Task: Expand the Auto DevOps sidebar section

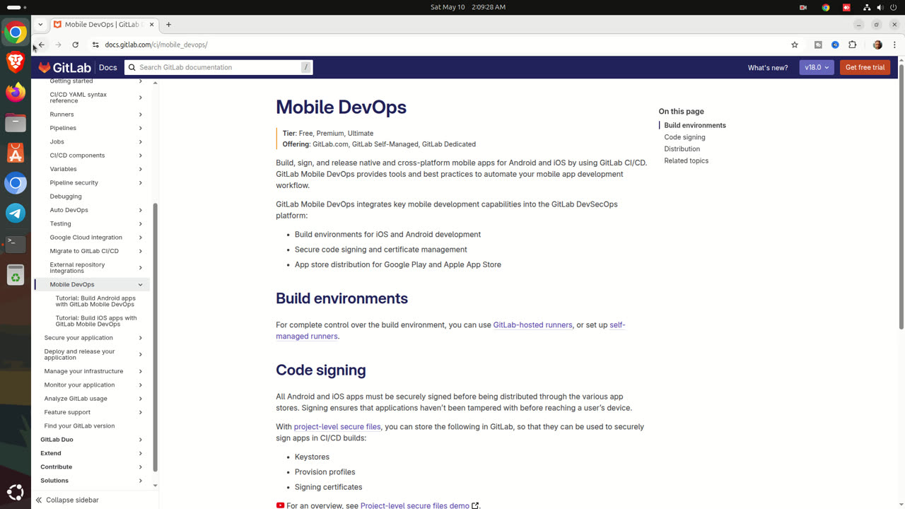Action: [x=141, y=210]
